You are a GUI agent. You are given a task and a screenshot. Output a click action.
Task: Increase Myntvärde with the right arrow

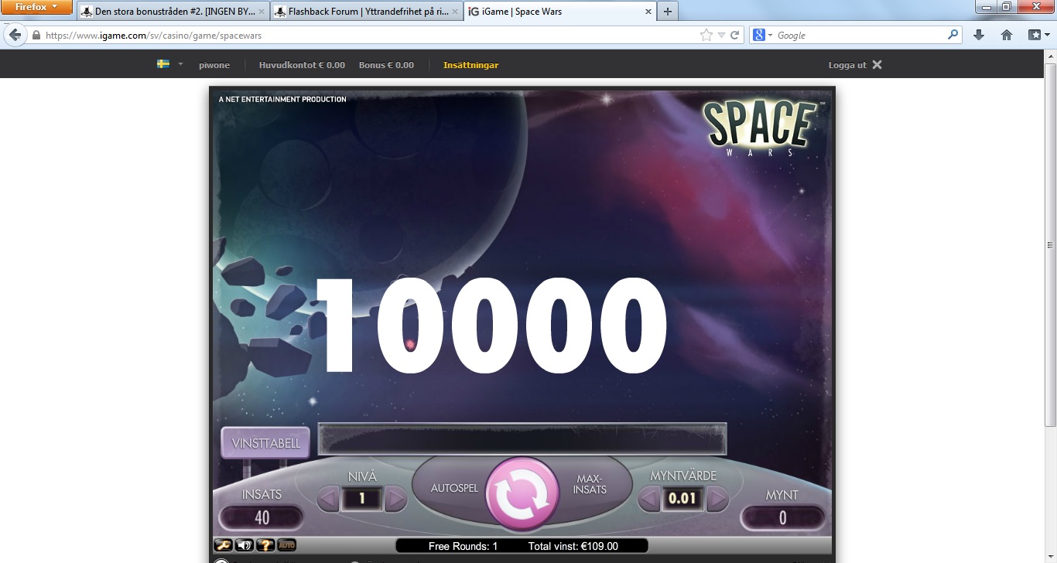[717, 499]
